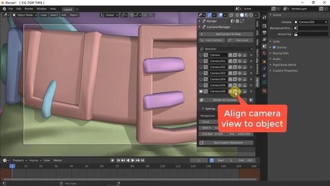Click Add Camera To View button
This screenshot has height=186, width=330.
point(226,34)
